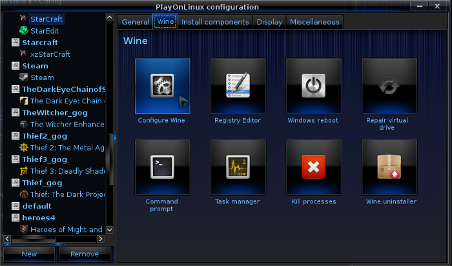Viewport: 452px width, 266px height.
Task: Click the xzStarCraft shortcut icon
Action: tap(24, 54)
